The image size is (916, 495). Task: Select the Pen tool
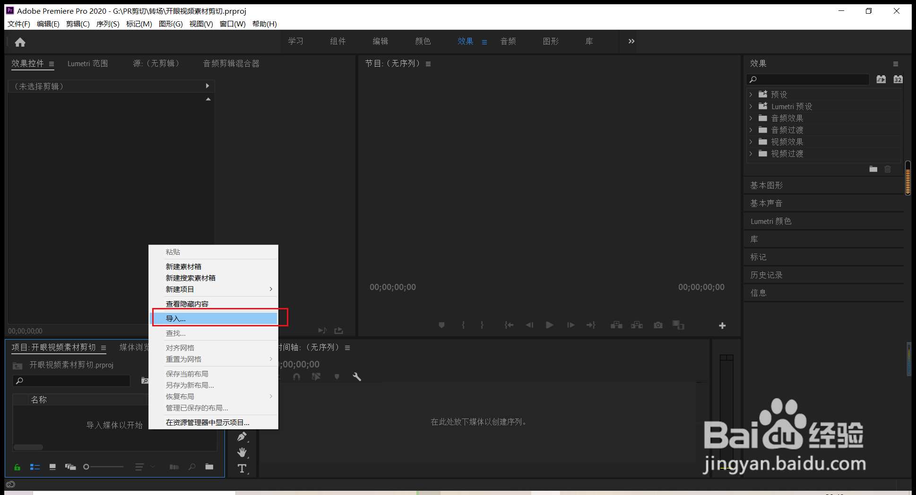(x=242, y=437)
